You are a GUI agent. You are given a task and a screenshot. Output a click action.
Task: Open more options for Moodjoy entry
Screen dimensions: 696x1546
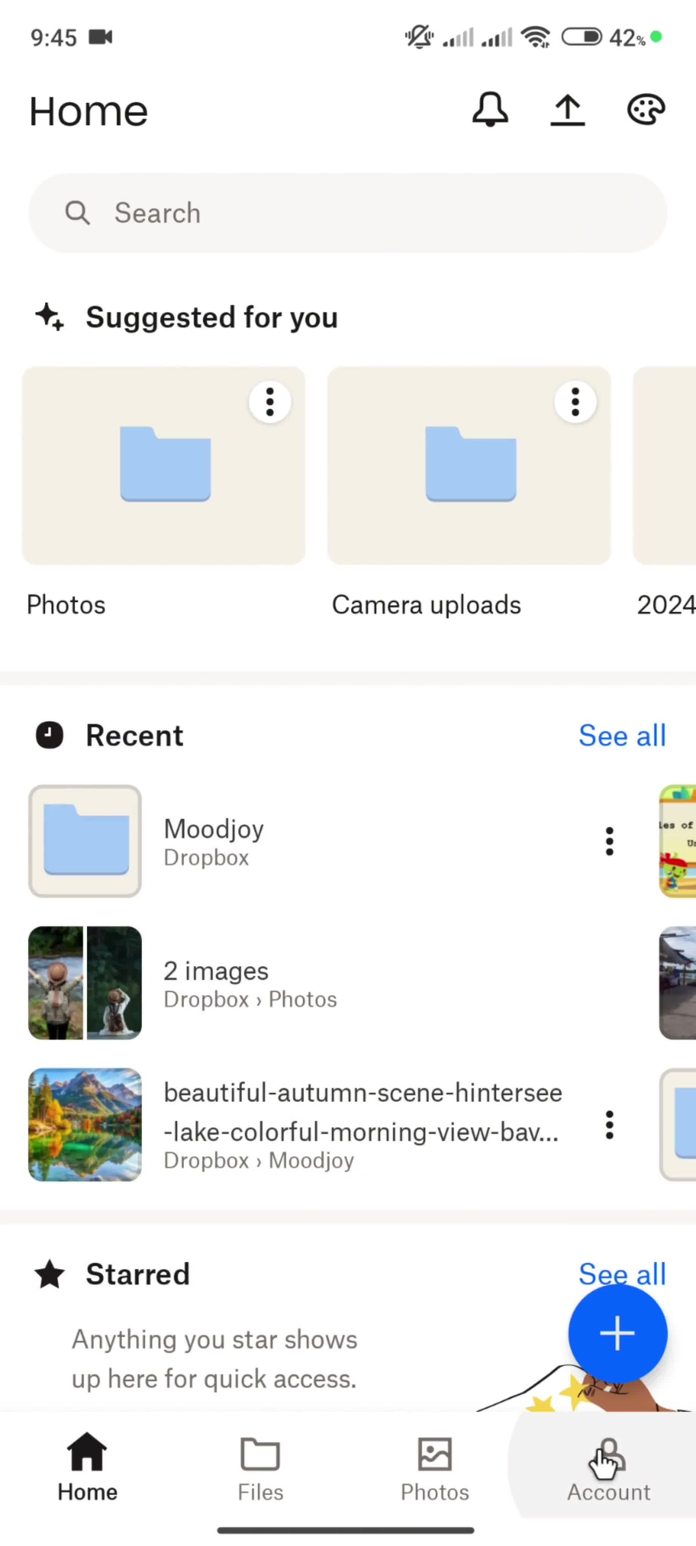click(609, 841)
